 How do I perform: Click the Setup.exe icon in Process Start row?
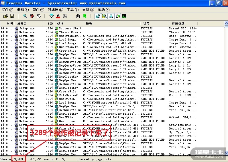pyautogui.click(x=16, y=28)
